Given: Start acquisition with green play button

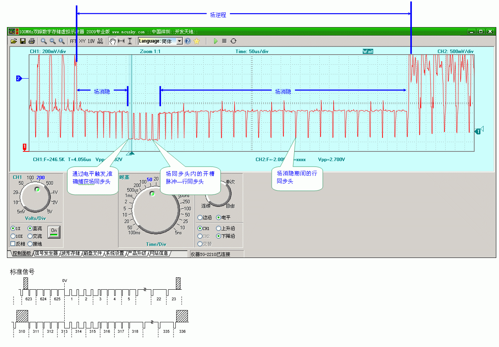Looking at the screenshot, I should point(216,41).
